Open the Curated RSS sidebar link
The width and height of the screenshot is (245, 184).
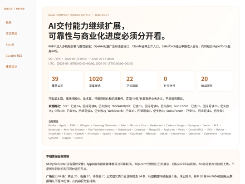(14, 56)
